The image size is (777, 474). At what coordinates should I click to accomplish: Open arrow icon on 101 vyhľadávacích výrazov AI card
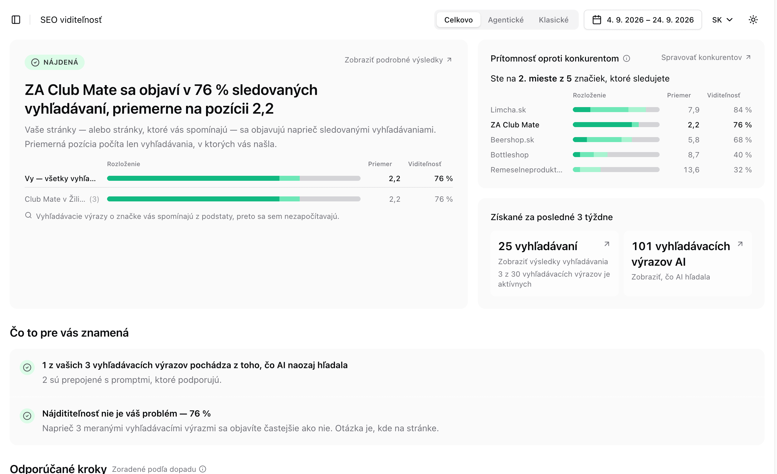(740, 244)
